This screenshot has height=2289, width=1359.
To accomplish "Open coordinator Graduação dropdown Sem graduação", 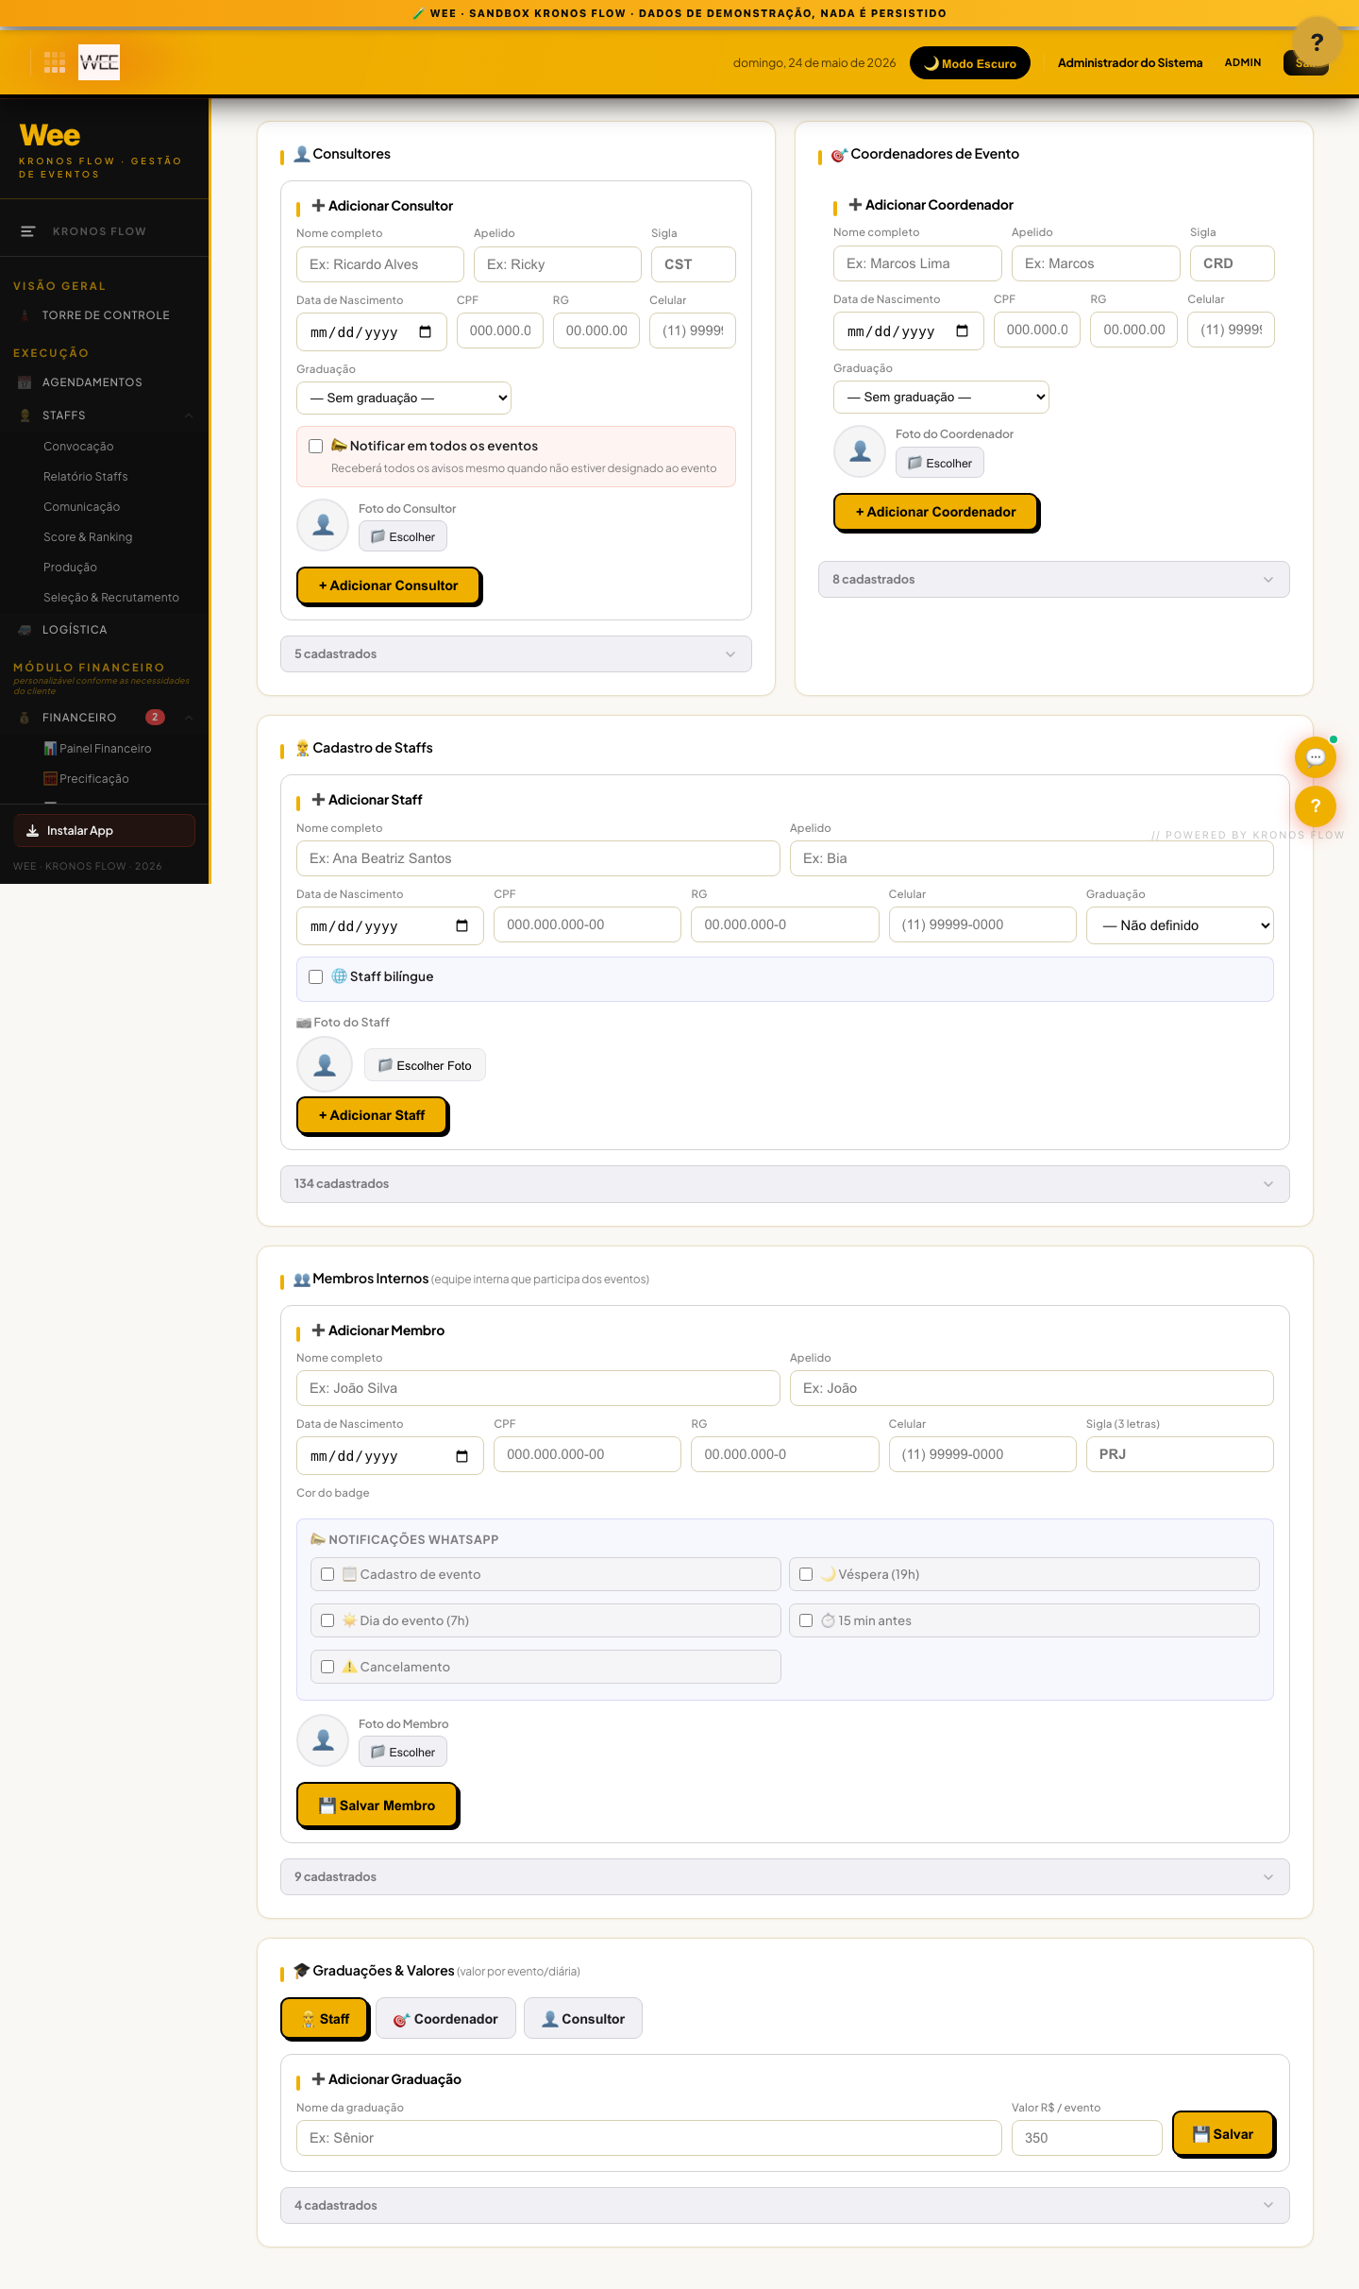I will [x=941, y=397].
